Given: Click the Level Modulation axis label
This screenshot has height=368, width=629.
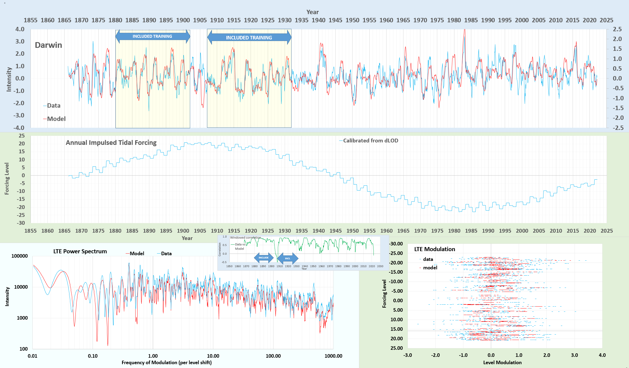Looking at the screenshot, I should click(502, 363).
